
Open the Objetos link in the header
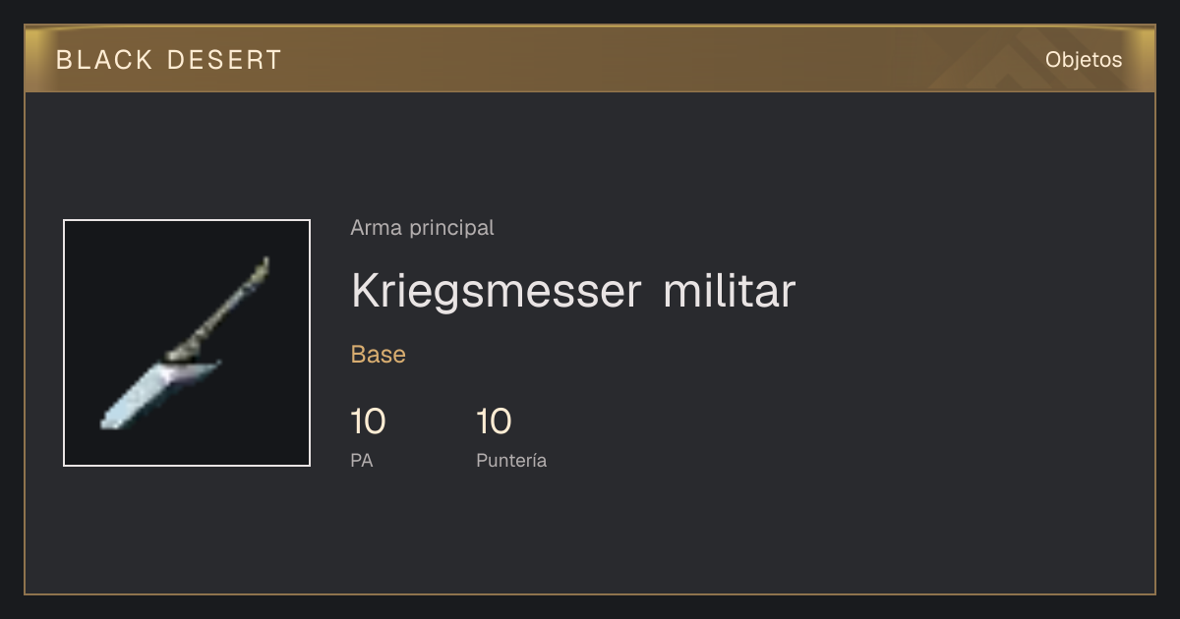coord(1084,60)
